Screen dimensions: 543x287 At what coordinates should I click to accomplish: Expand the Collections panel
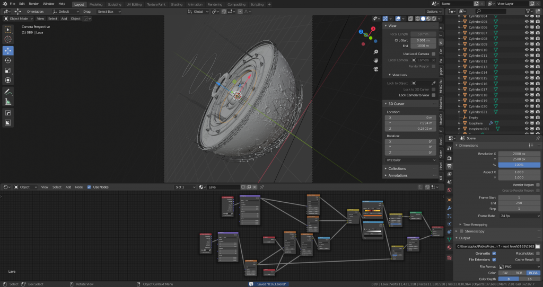[397, 168]
